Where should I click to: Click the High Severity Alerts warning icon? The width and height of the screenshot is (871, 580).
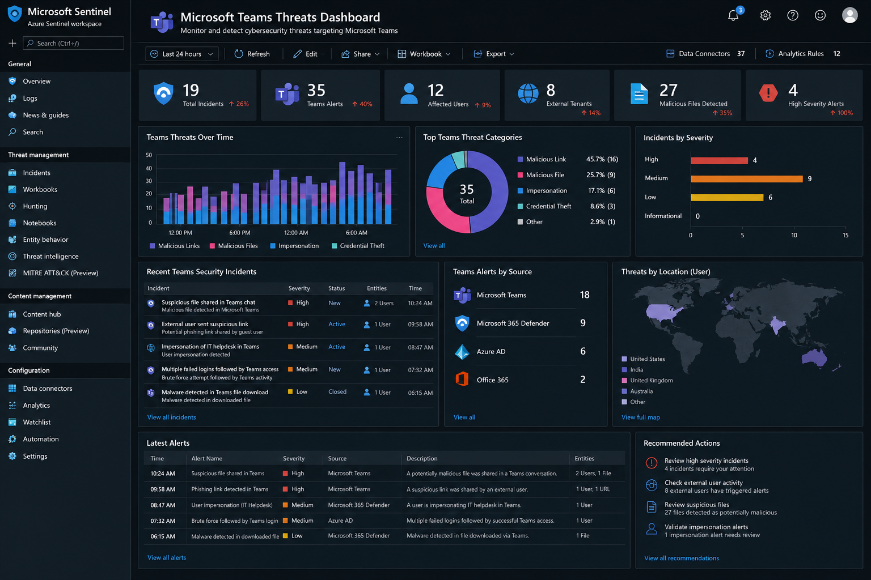768,92
